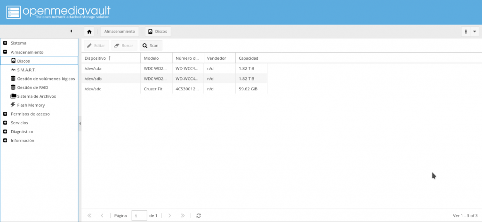Click the Sistema label in the tree
The image size is (482, 222).
18,43
